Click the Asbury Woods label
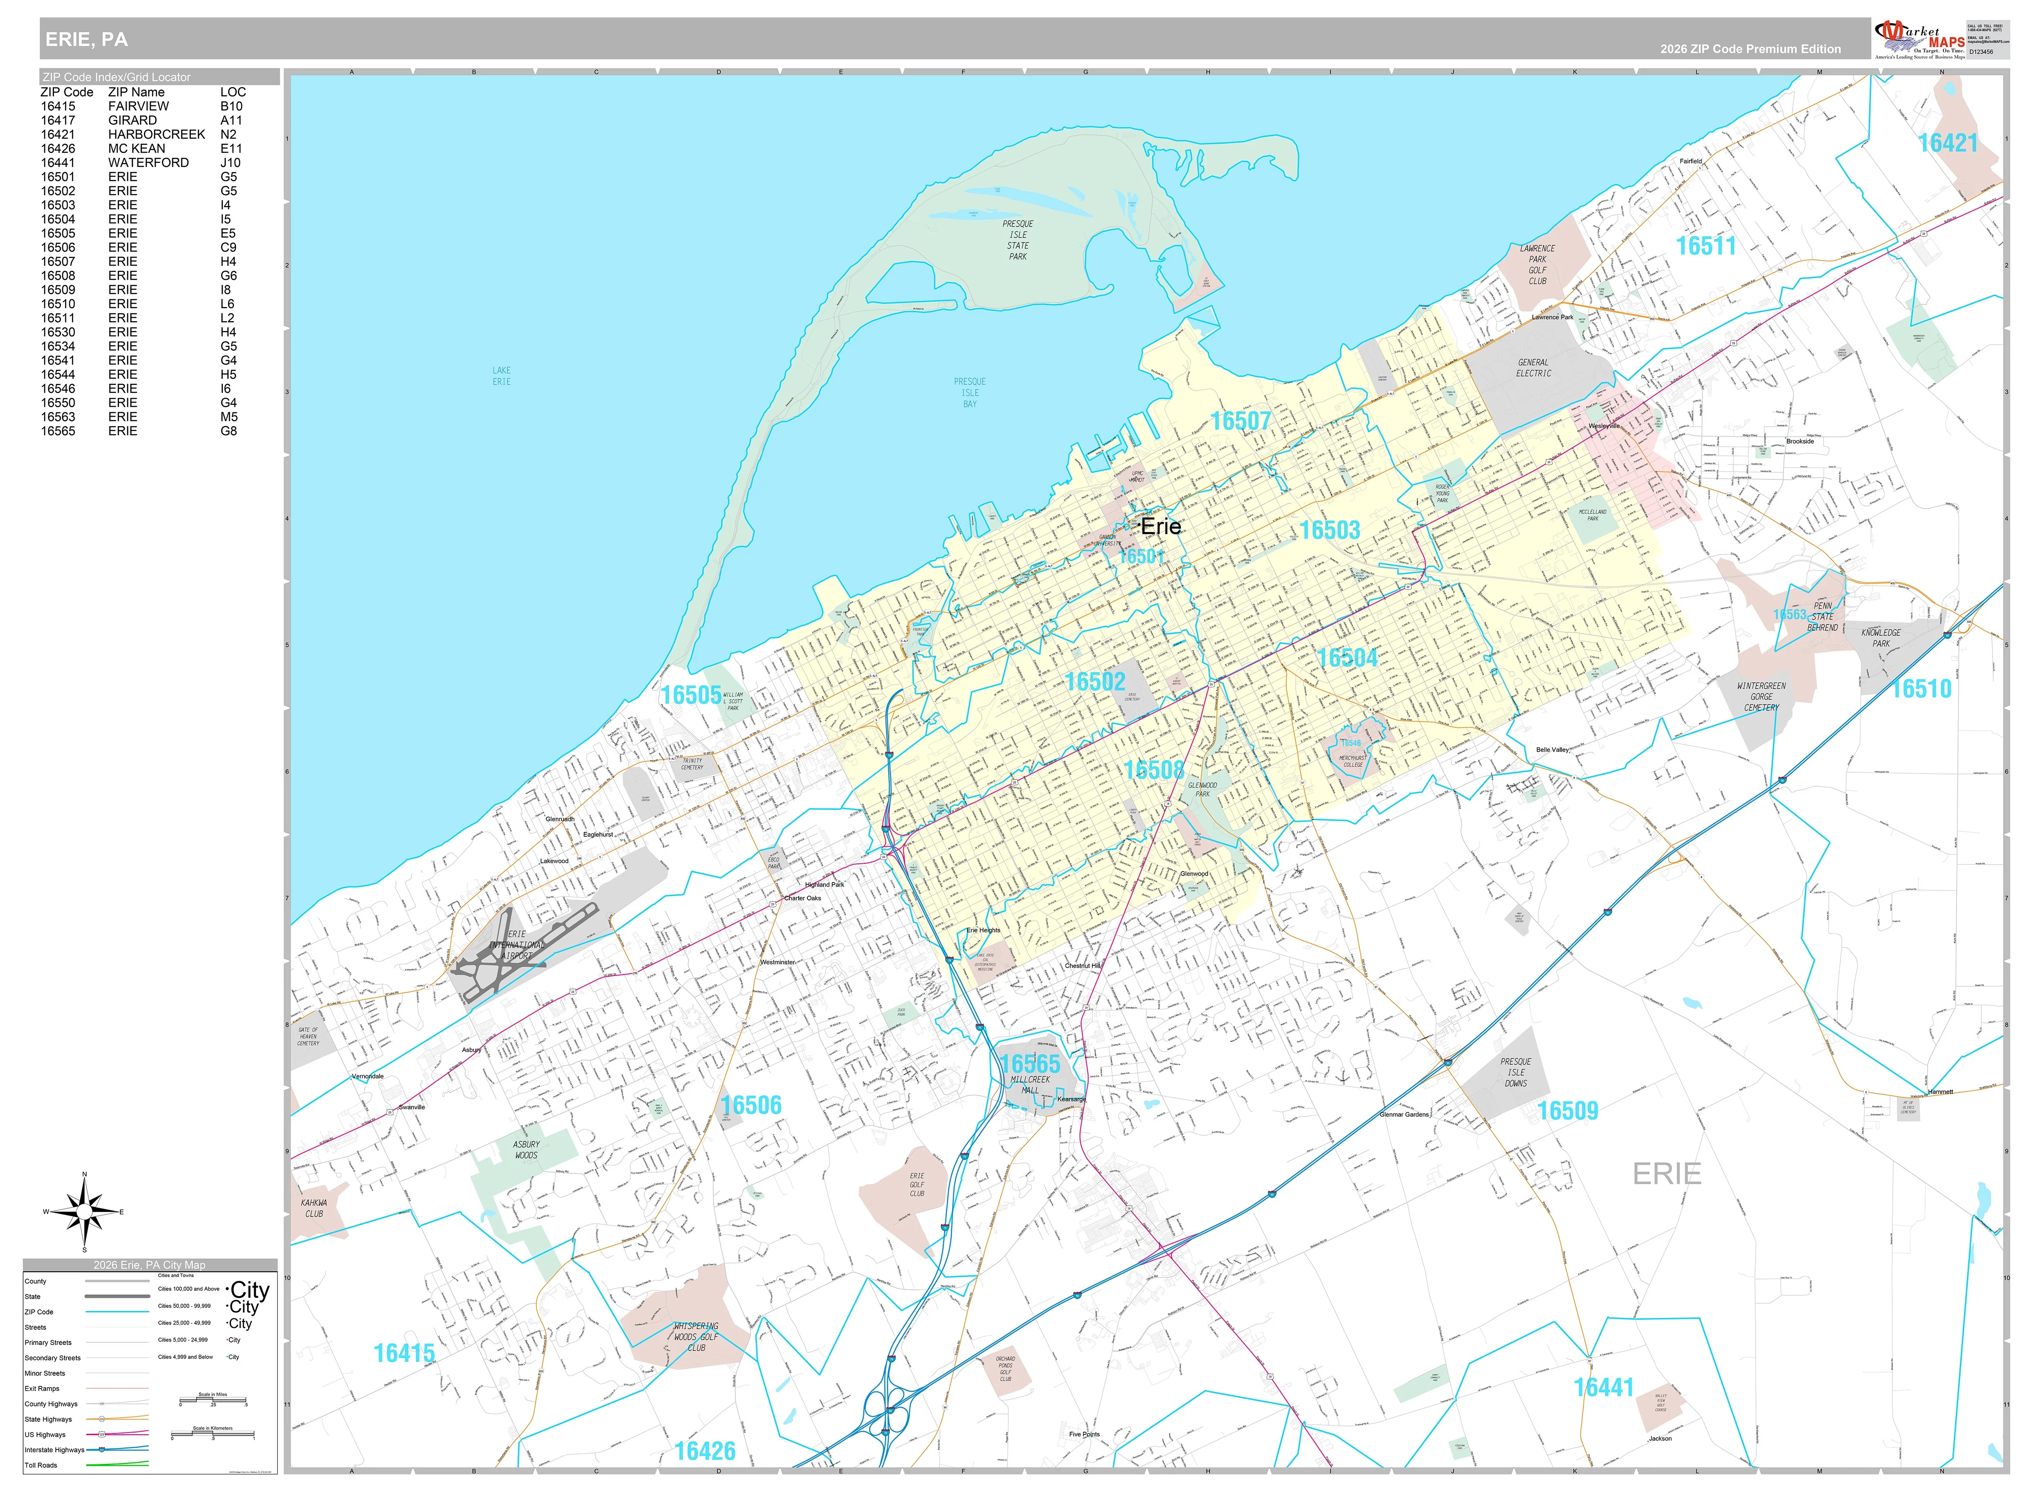Screen dimensions: 2038x1494 click(526, 1150)
